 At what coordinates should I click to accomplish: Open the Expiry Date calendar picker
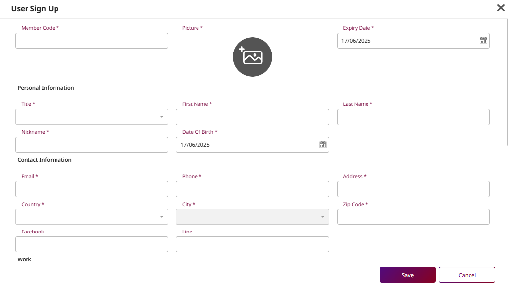[x=483, y=41]
